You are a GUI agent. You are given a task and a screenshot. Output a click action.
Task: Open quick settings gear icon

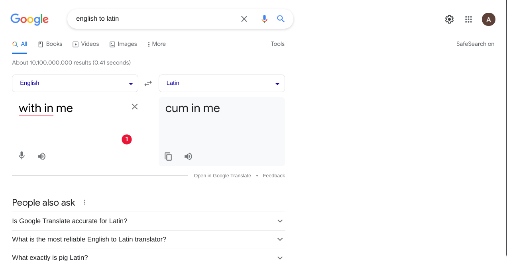449,19
